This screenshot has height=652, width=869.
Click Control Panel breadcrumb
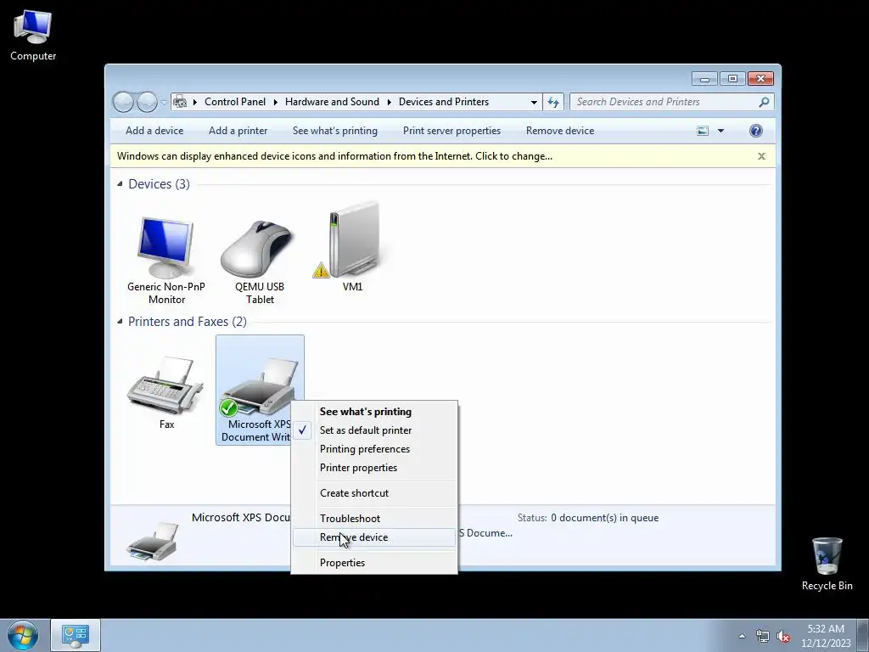(x=235, y=102)
